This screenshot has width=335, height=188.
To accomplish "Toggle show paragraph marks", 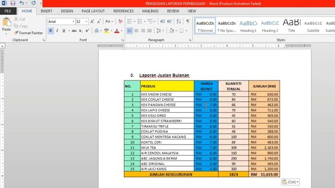I will [187, 21].
